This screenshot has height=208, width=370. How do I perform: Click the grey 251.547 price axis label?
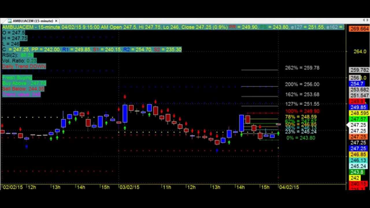pos(359,96)
